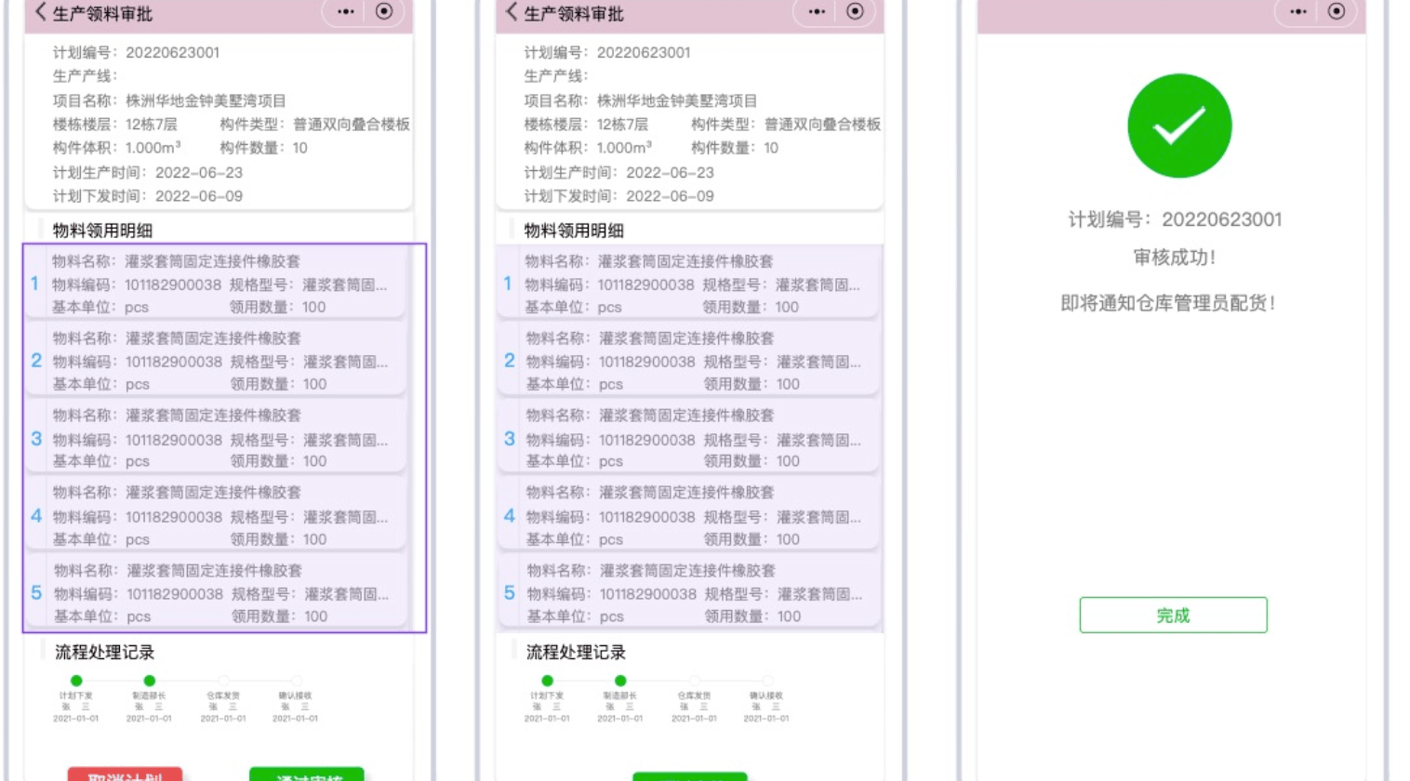Click the 生产领料审批 title on the middle screen
This screenshot has width=1410, height=781.
tap(574, 14)
